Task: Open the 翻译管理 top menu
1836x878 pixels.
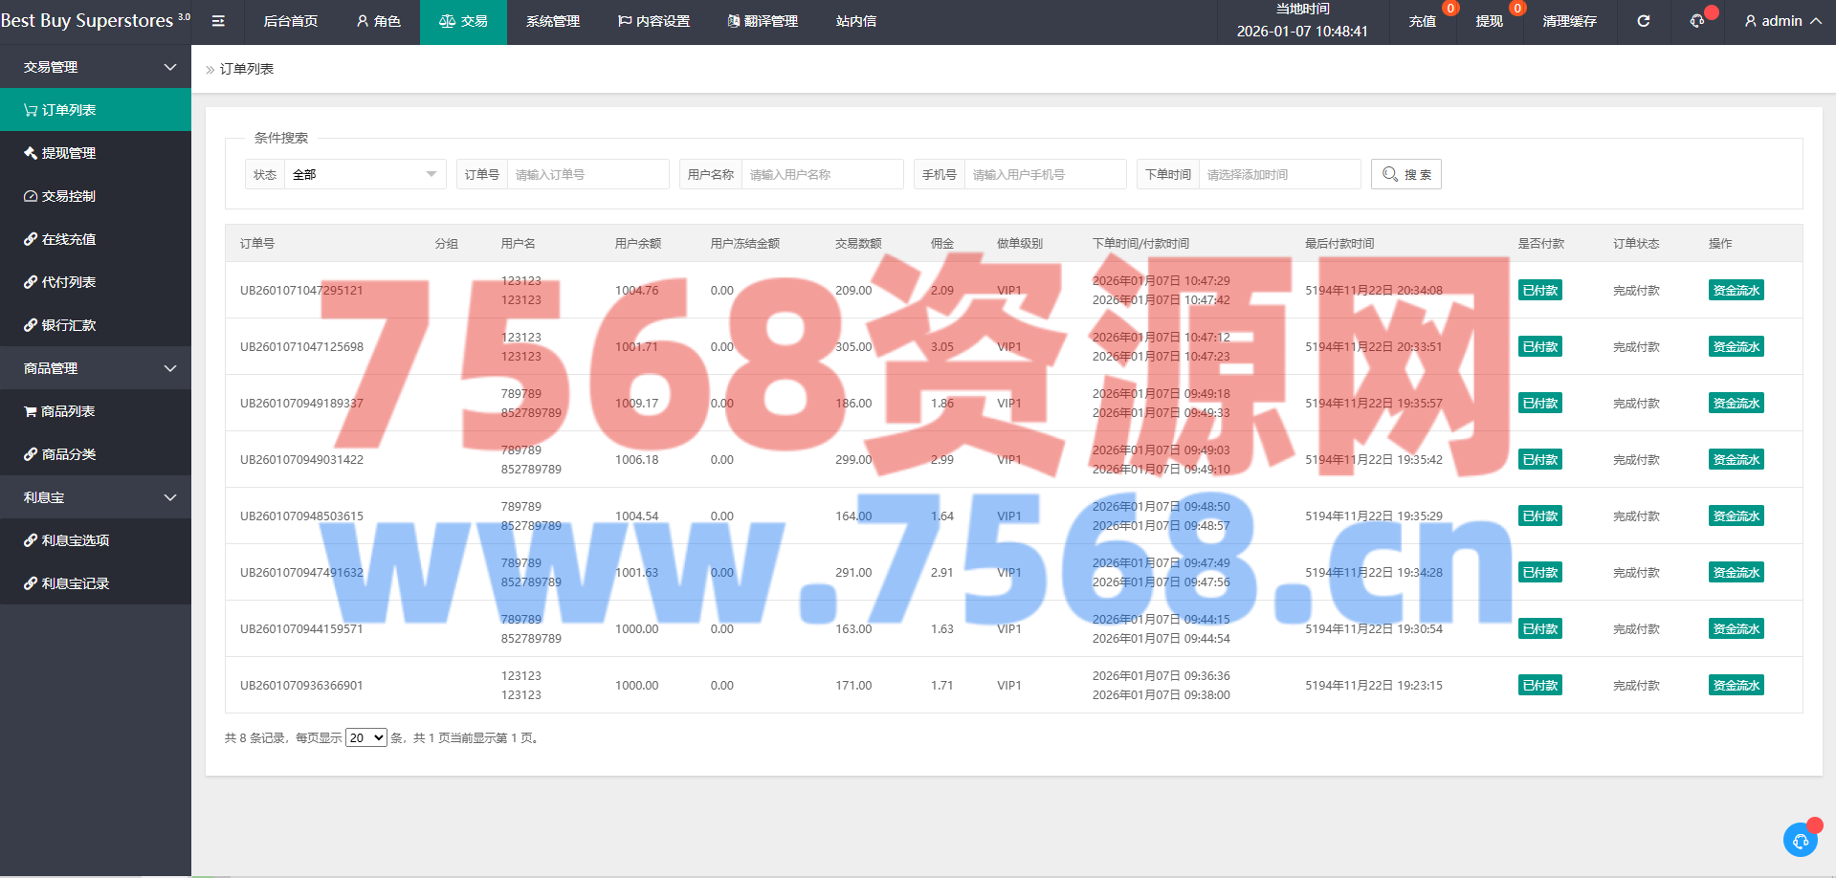Action: pyautogui.click(x=762, y=21)
